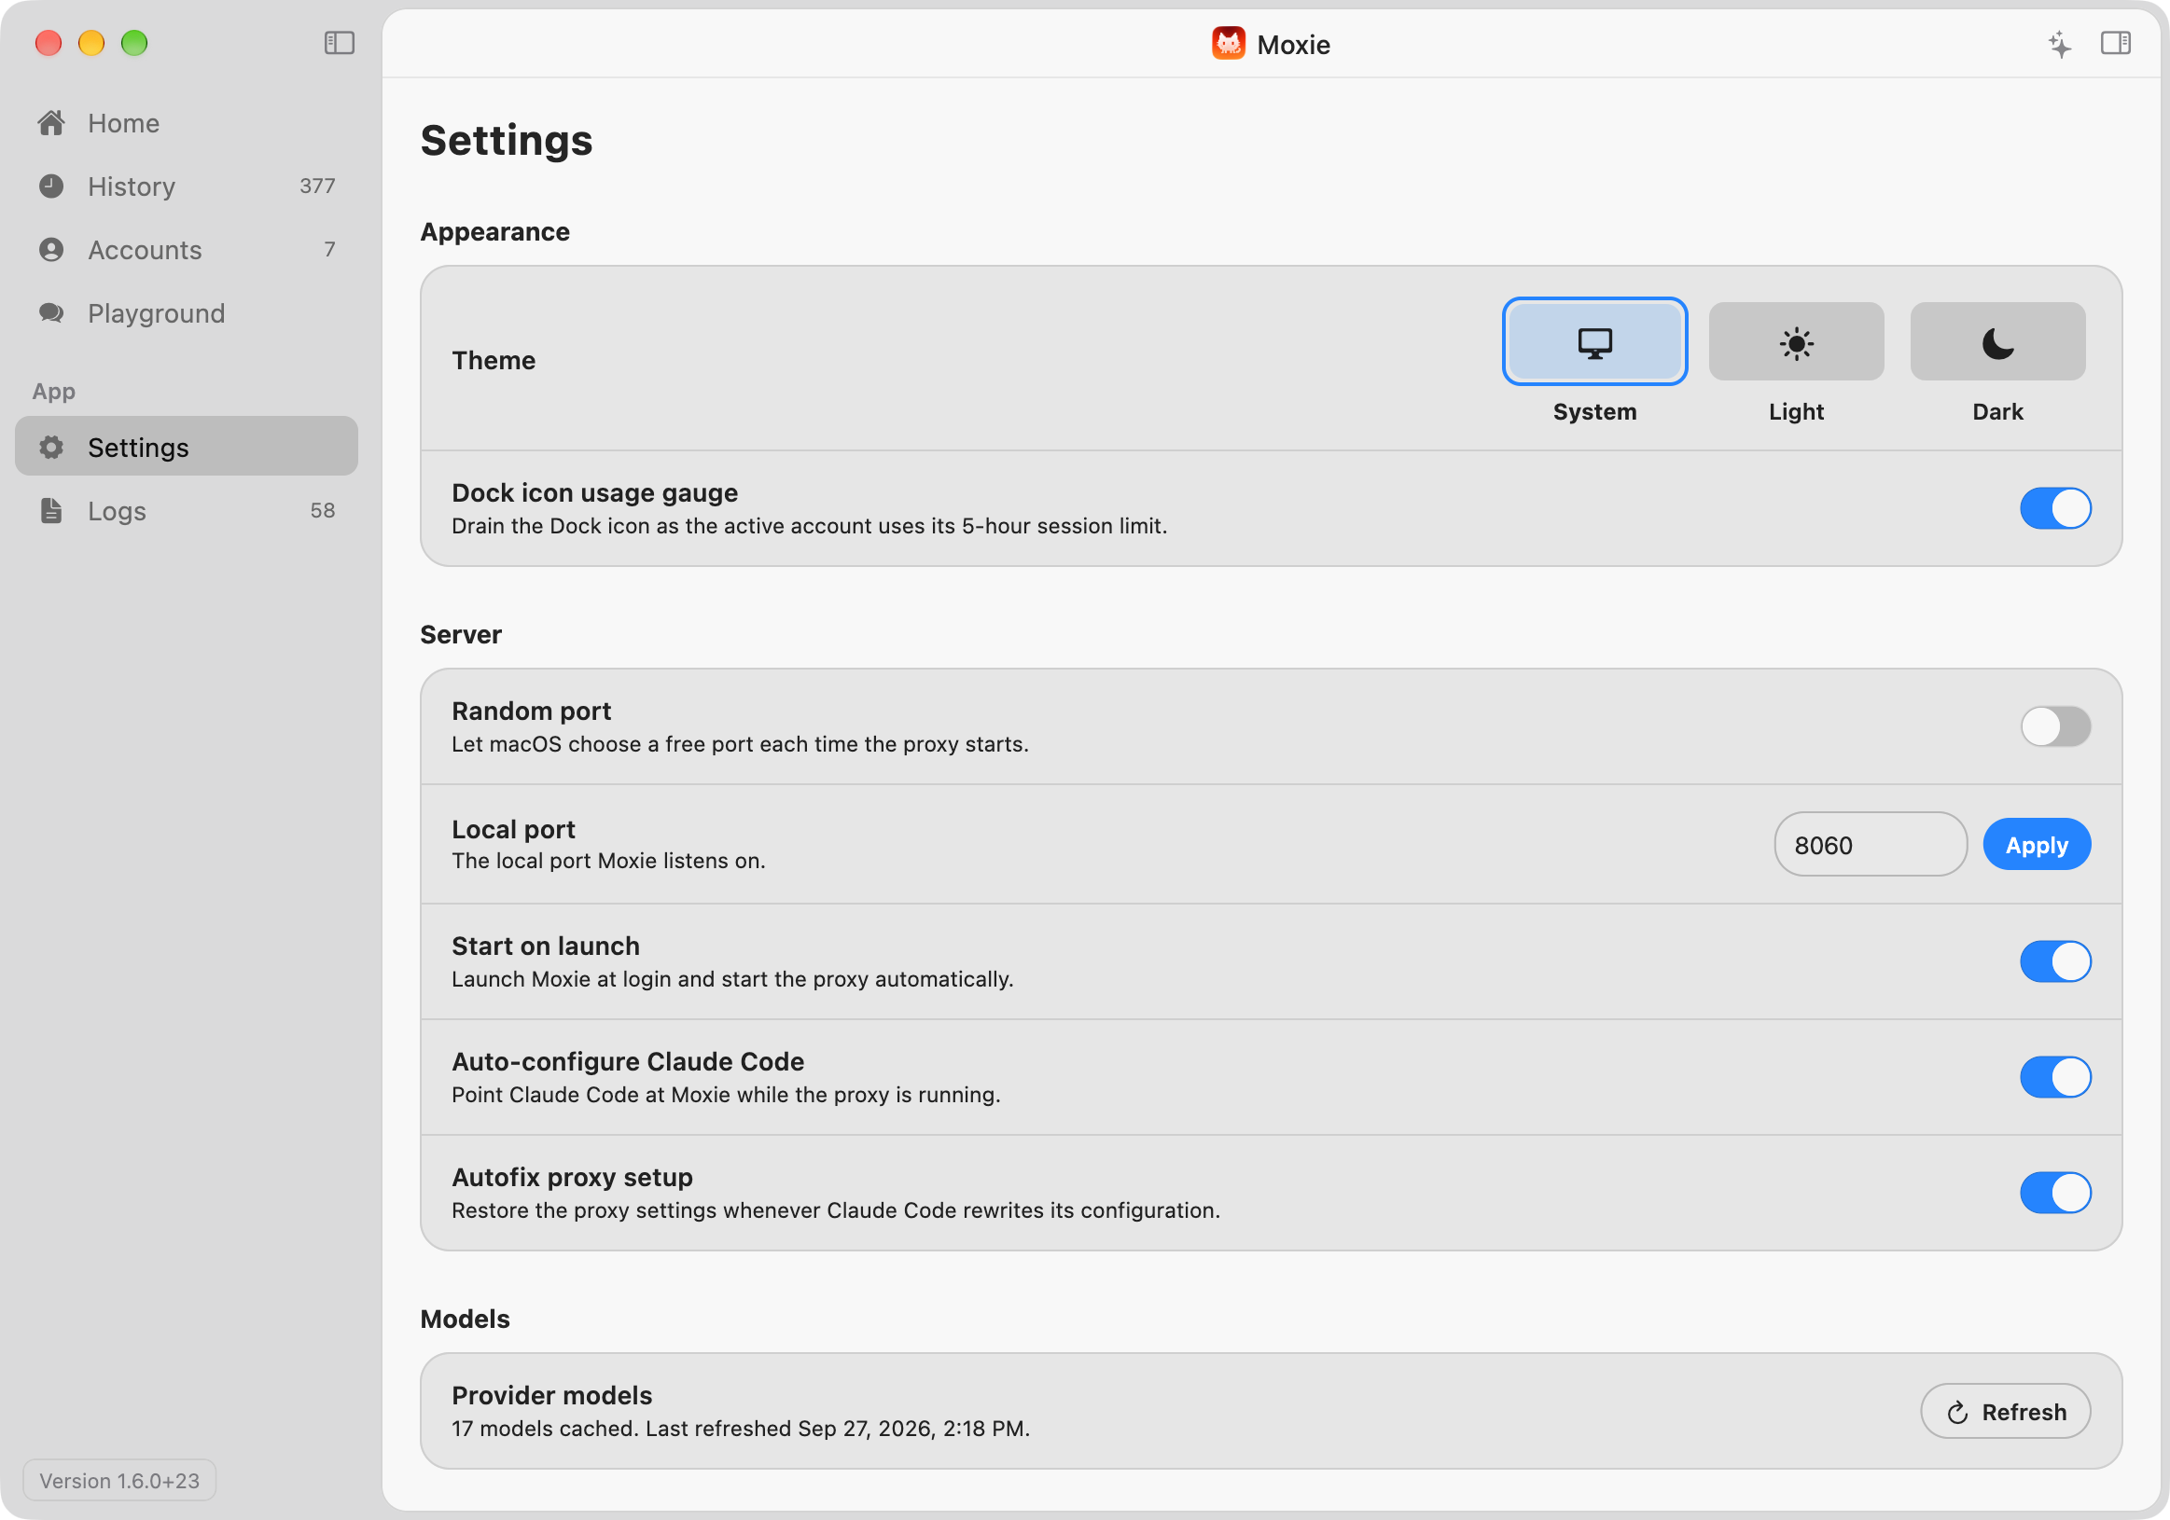
Task: Click the 'Random port' label
Action: 531,712
